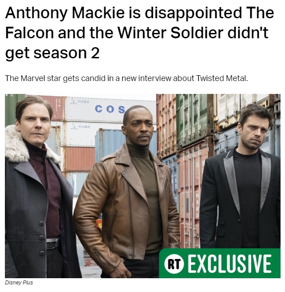The height and width of the screenshot is (292, 285).
Task: Click the Marvel star subheading text
Action: [127, 78]
